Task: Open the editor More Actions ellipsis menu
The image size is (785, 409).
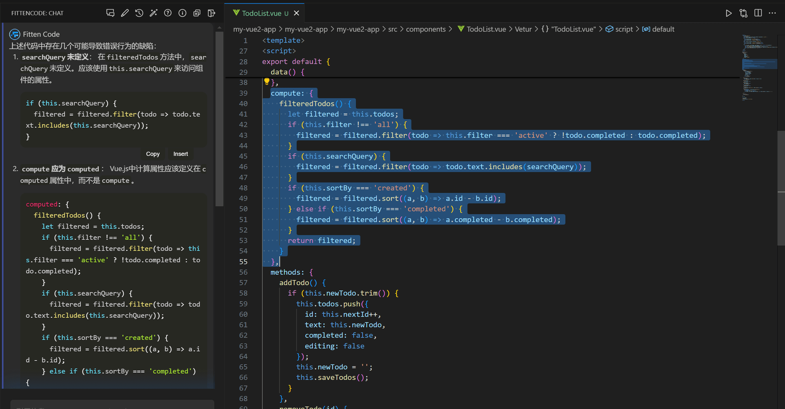Action: point(772,13)
